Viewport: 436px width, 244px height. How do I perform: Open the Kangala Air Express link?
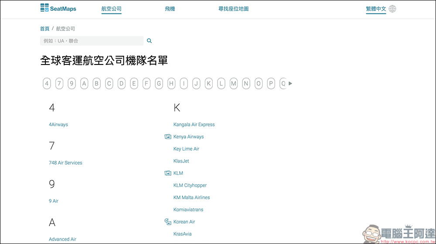click(194, 125)
